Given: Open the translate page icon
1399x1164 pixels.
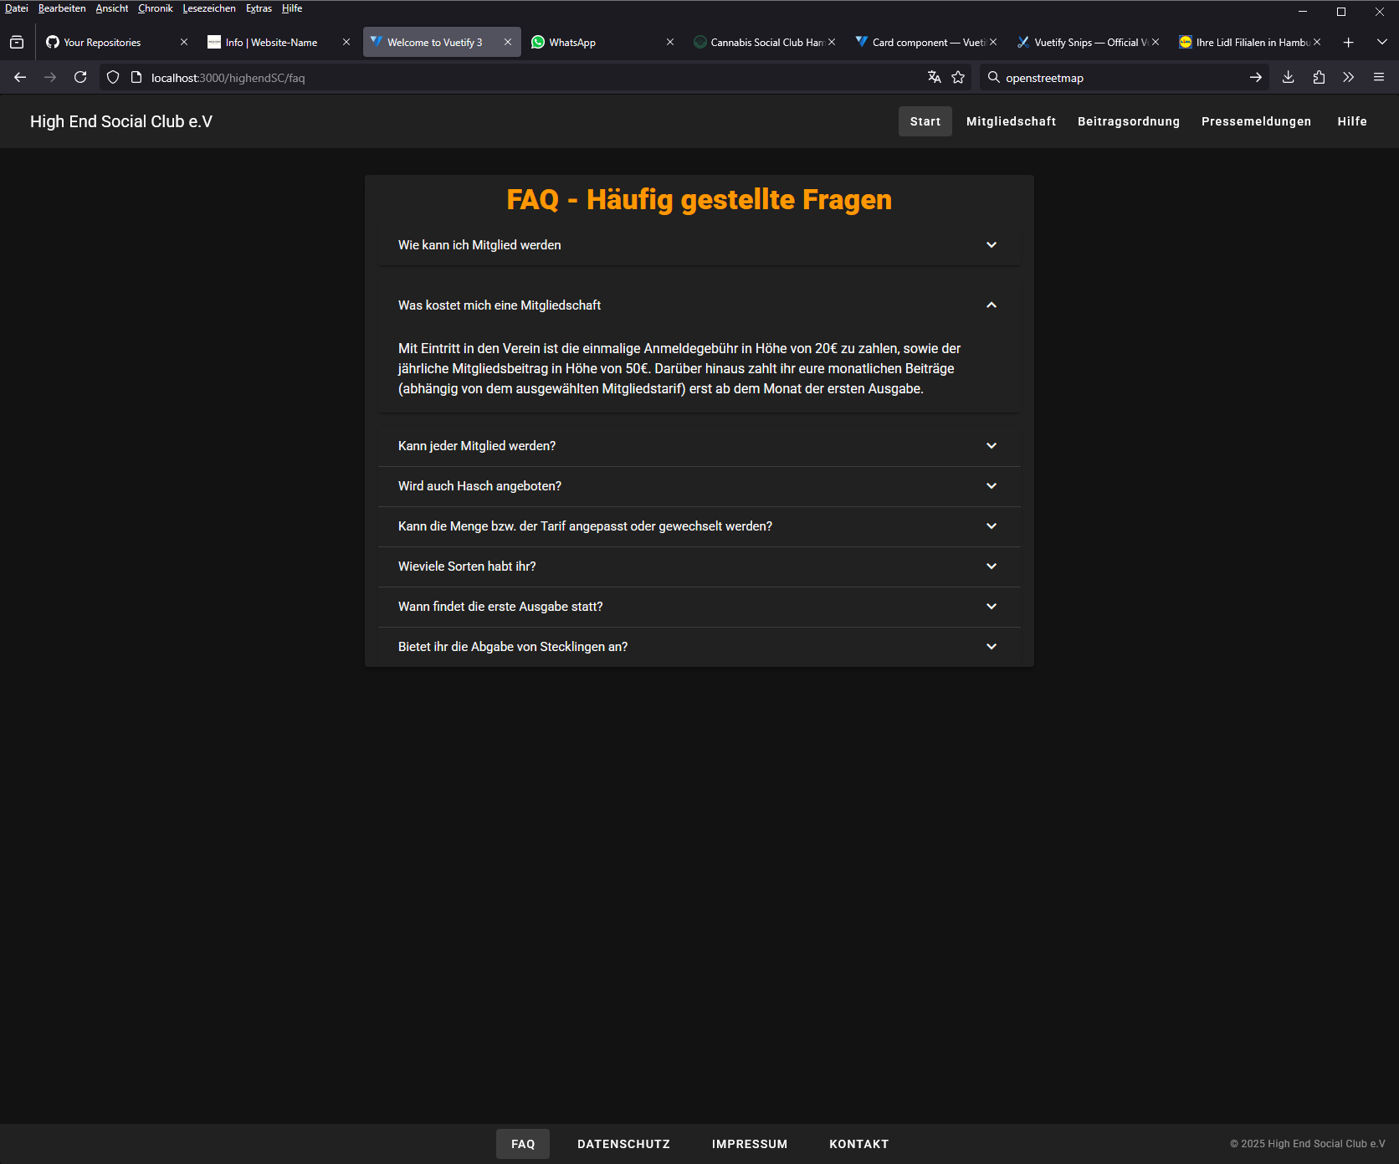Looking at the screenshot, I should pos(934,77).
